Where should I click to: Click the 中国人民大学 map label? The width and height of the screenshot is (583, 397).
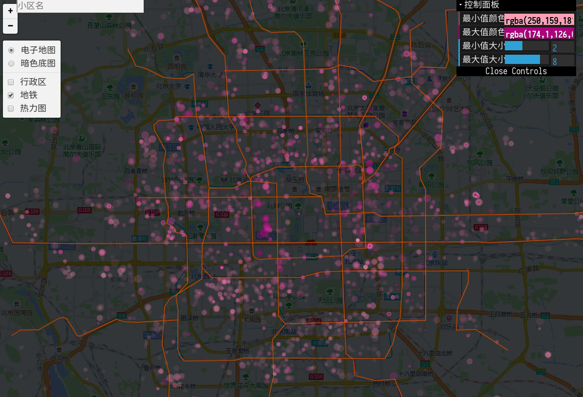click(216, 127)
